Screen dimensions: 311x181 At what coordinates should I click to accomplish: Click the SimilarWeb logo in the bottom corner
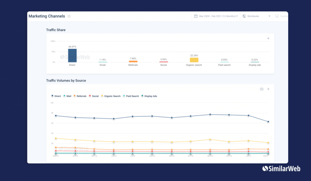281,168
